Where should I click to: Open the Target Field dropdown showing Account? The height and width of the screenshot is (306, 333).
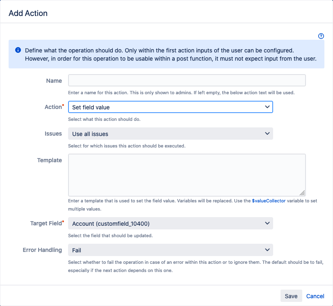point(171,223)
